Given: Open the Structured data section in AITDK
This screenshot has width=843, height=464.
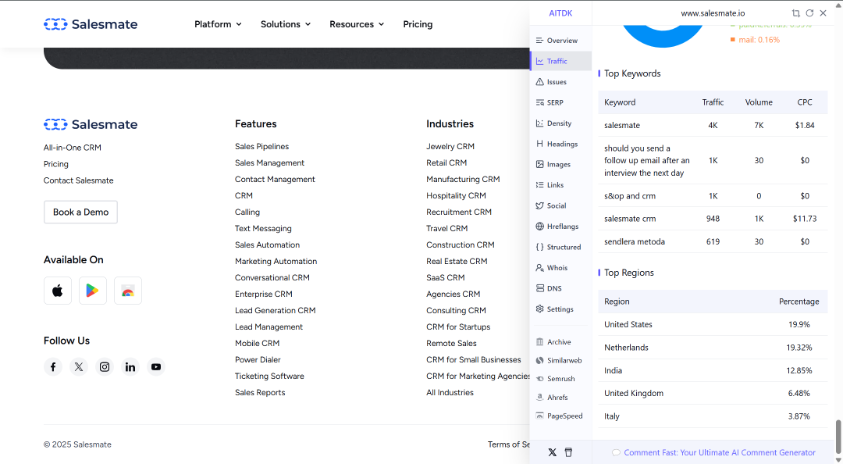Looking at the screenshot, I should 560,247.
